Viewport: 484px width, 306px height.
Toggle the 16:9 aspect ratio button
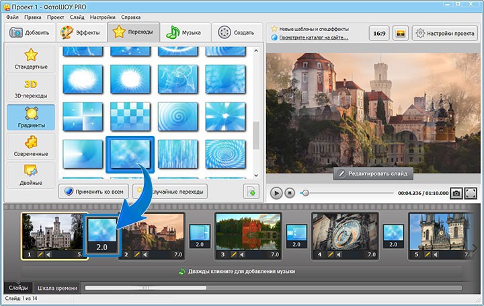(378, 32)
